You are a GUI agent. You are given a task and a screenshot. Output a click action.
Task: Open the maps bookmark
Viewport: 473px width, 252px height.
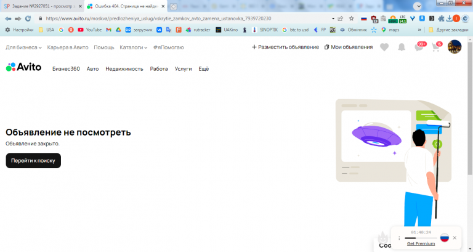(x=390, y=30)
